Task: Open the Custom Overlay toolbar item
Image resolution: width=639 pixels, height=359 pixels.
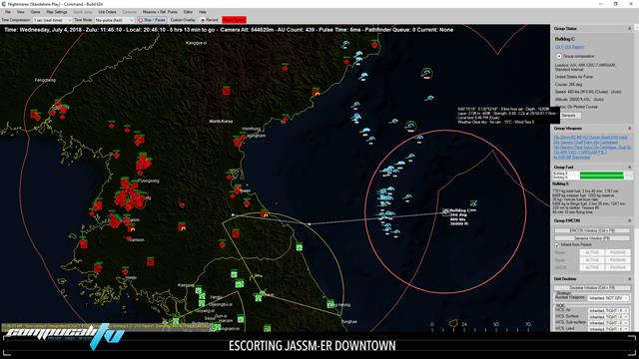Action: click(183, 20)
